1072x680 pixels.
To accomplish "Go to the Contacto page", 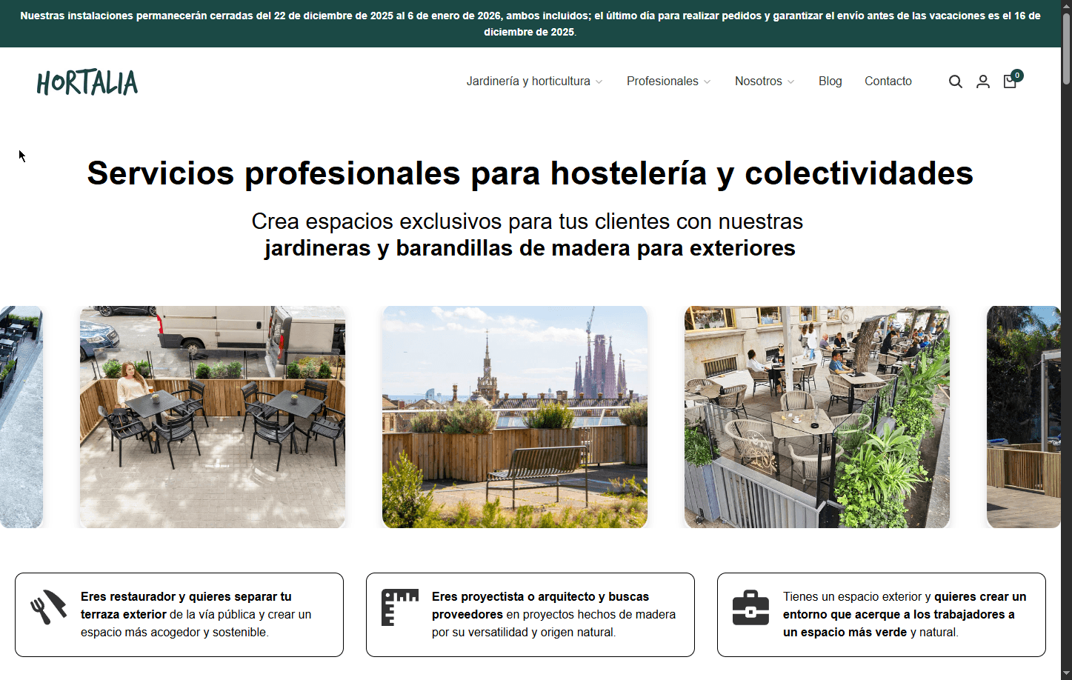I will pos(888,81).
